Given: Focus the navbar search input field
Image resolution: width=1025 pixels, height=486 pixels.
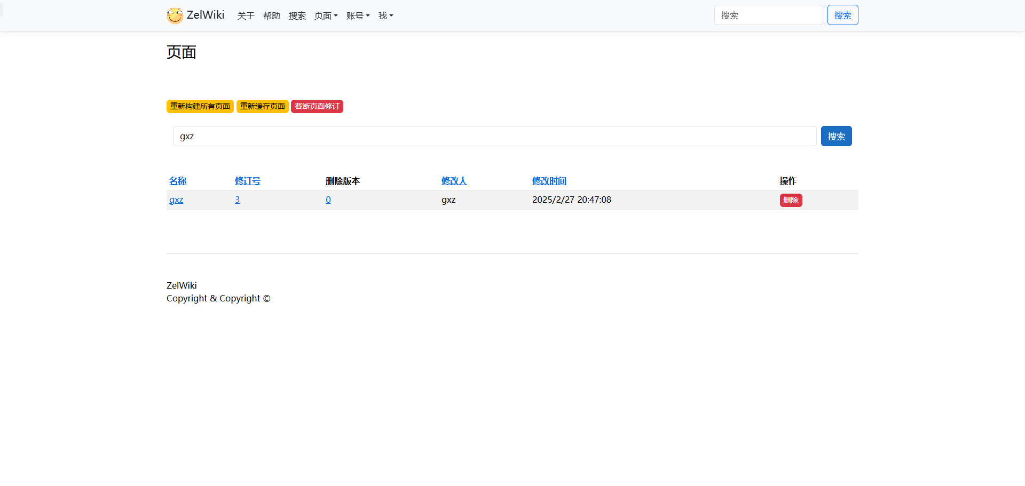Looking at the screenshot, I should point(768,15).
